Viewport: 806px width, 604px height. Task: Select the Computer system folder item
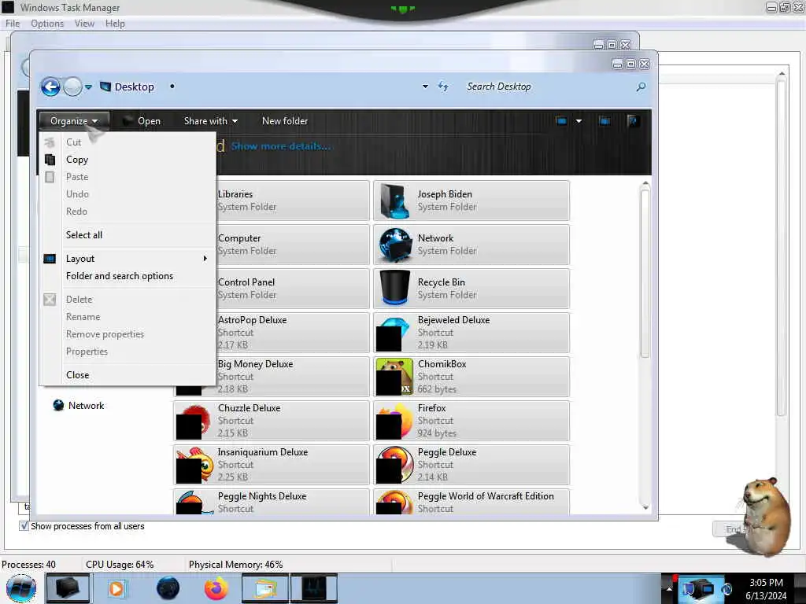(292, 245)
